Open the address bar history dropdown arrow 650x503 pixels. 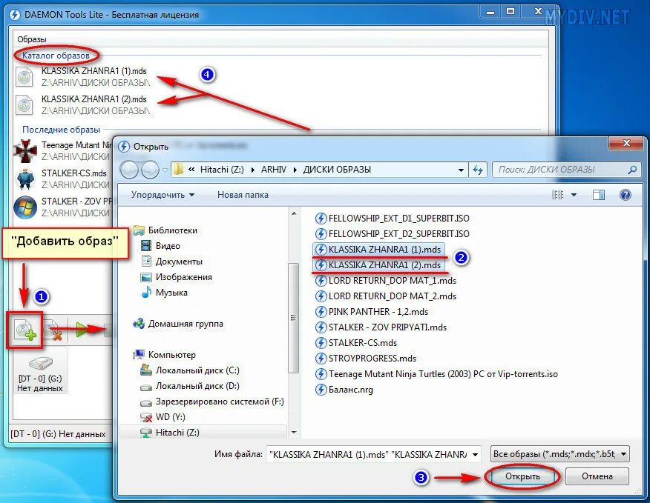(x=461, y=170)
